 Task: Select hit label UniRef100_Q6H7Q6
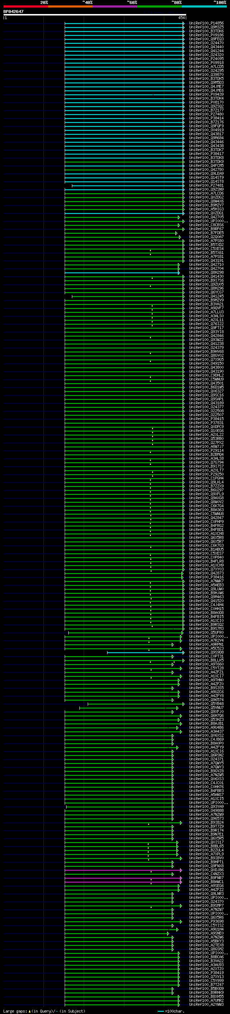[206, 715]
